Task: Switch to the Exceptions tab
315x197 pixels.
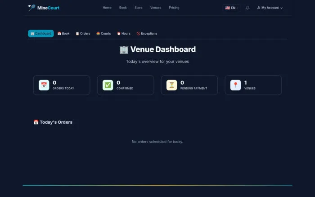Action: point(147,34)
